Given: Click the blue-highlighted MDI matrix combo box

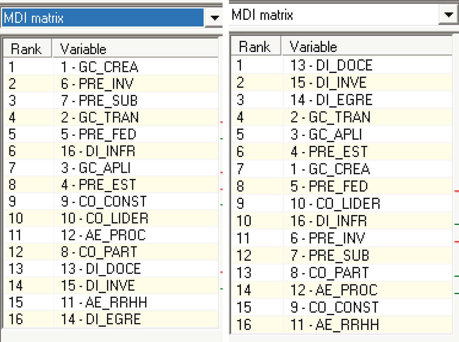Looking at the screenshot, I should pos(103,17).
